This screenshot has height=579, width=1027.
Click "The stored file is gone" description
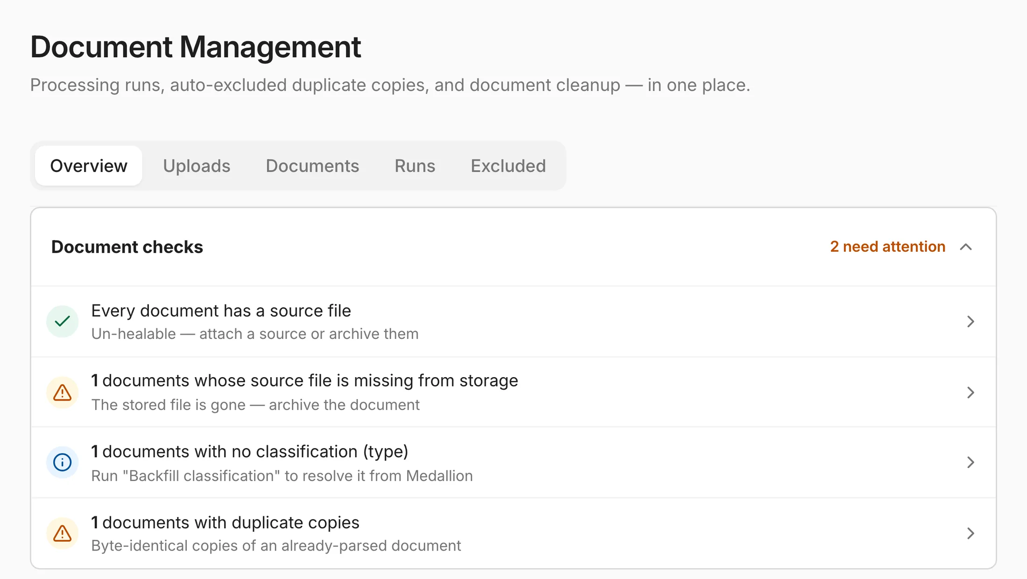255,405
